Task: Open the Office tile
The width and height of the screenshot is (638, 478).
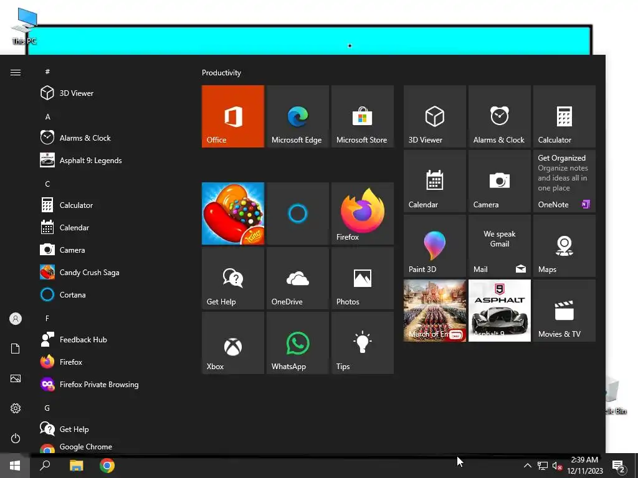Action: (x=233, y=116)
